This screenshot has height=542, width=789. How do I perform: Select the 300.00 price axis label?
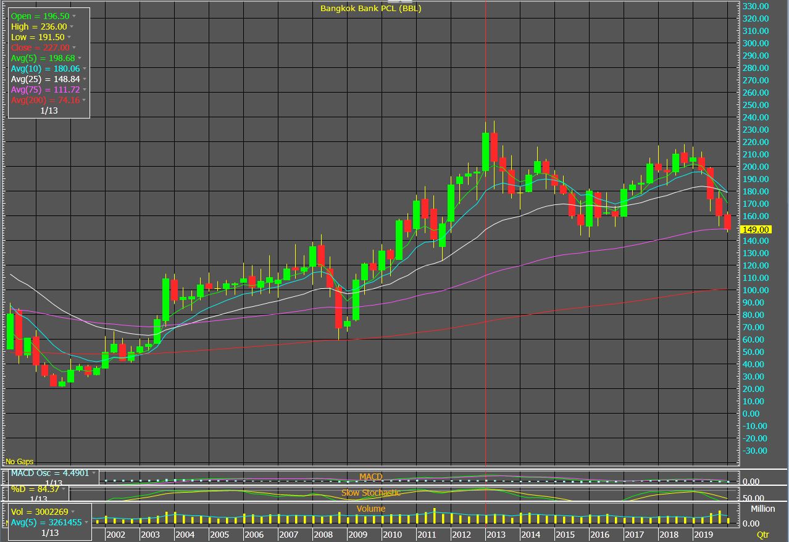pos(756,43)
